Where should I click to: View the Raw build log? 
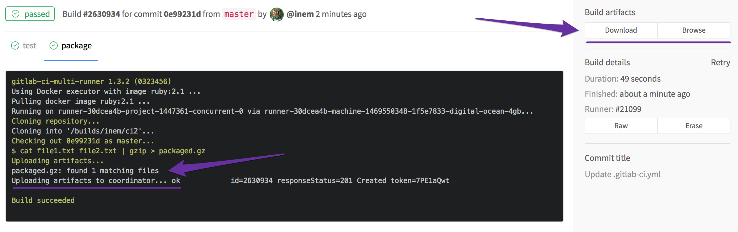pyautogui.click(x=621, y=126)
